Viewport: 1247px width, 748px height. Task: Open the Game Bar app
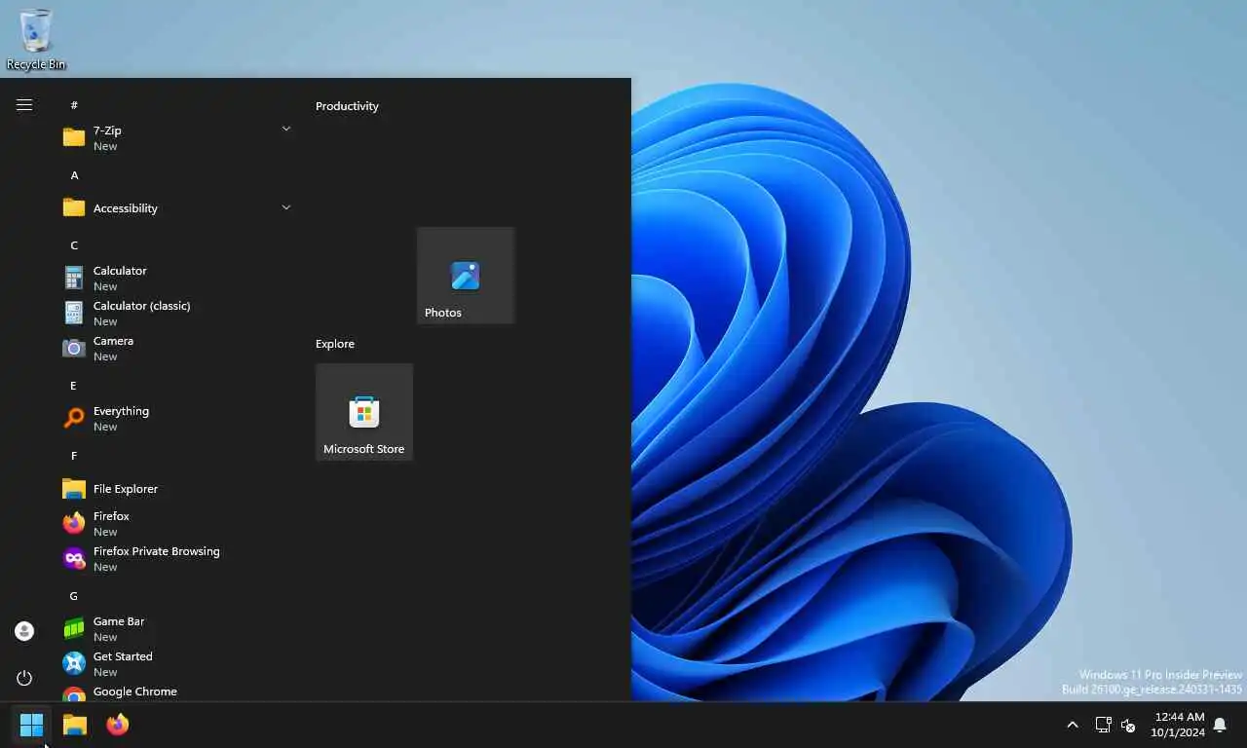tap(178, 628)
